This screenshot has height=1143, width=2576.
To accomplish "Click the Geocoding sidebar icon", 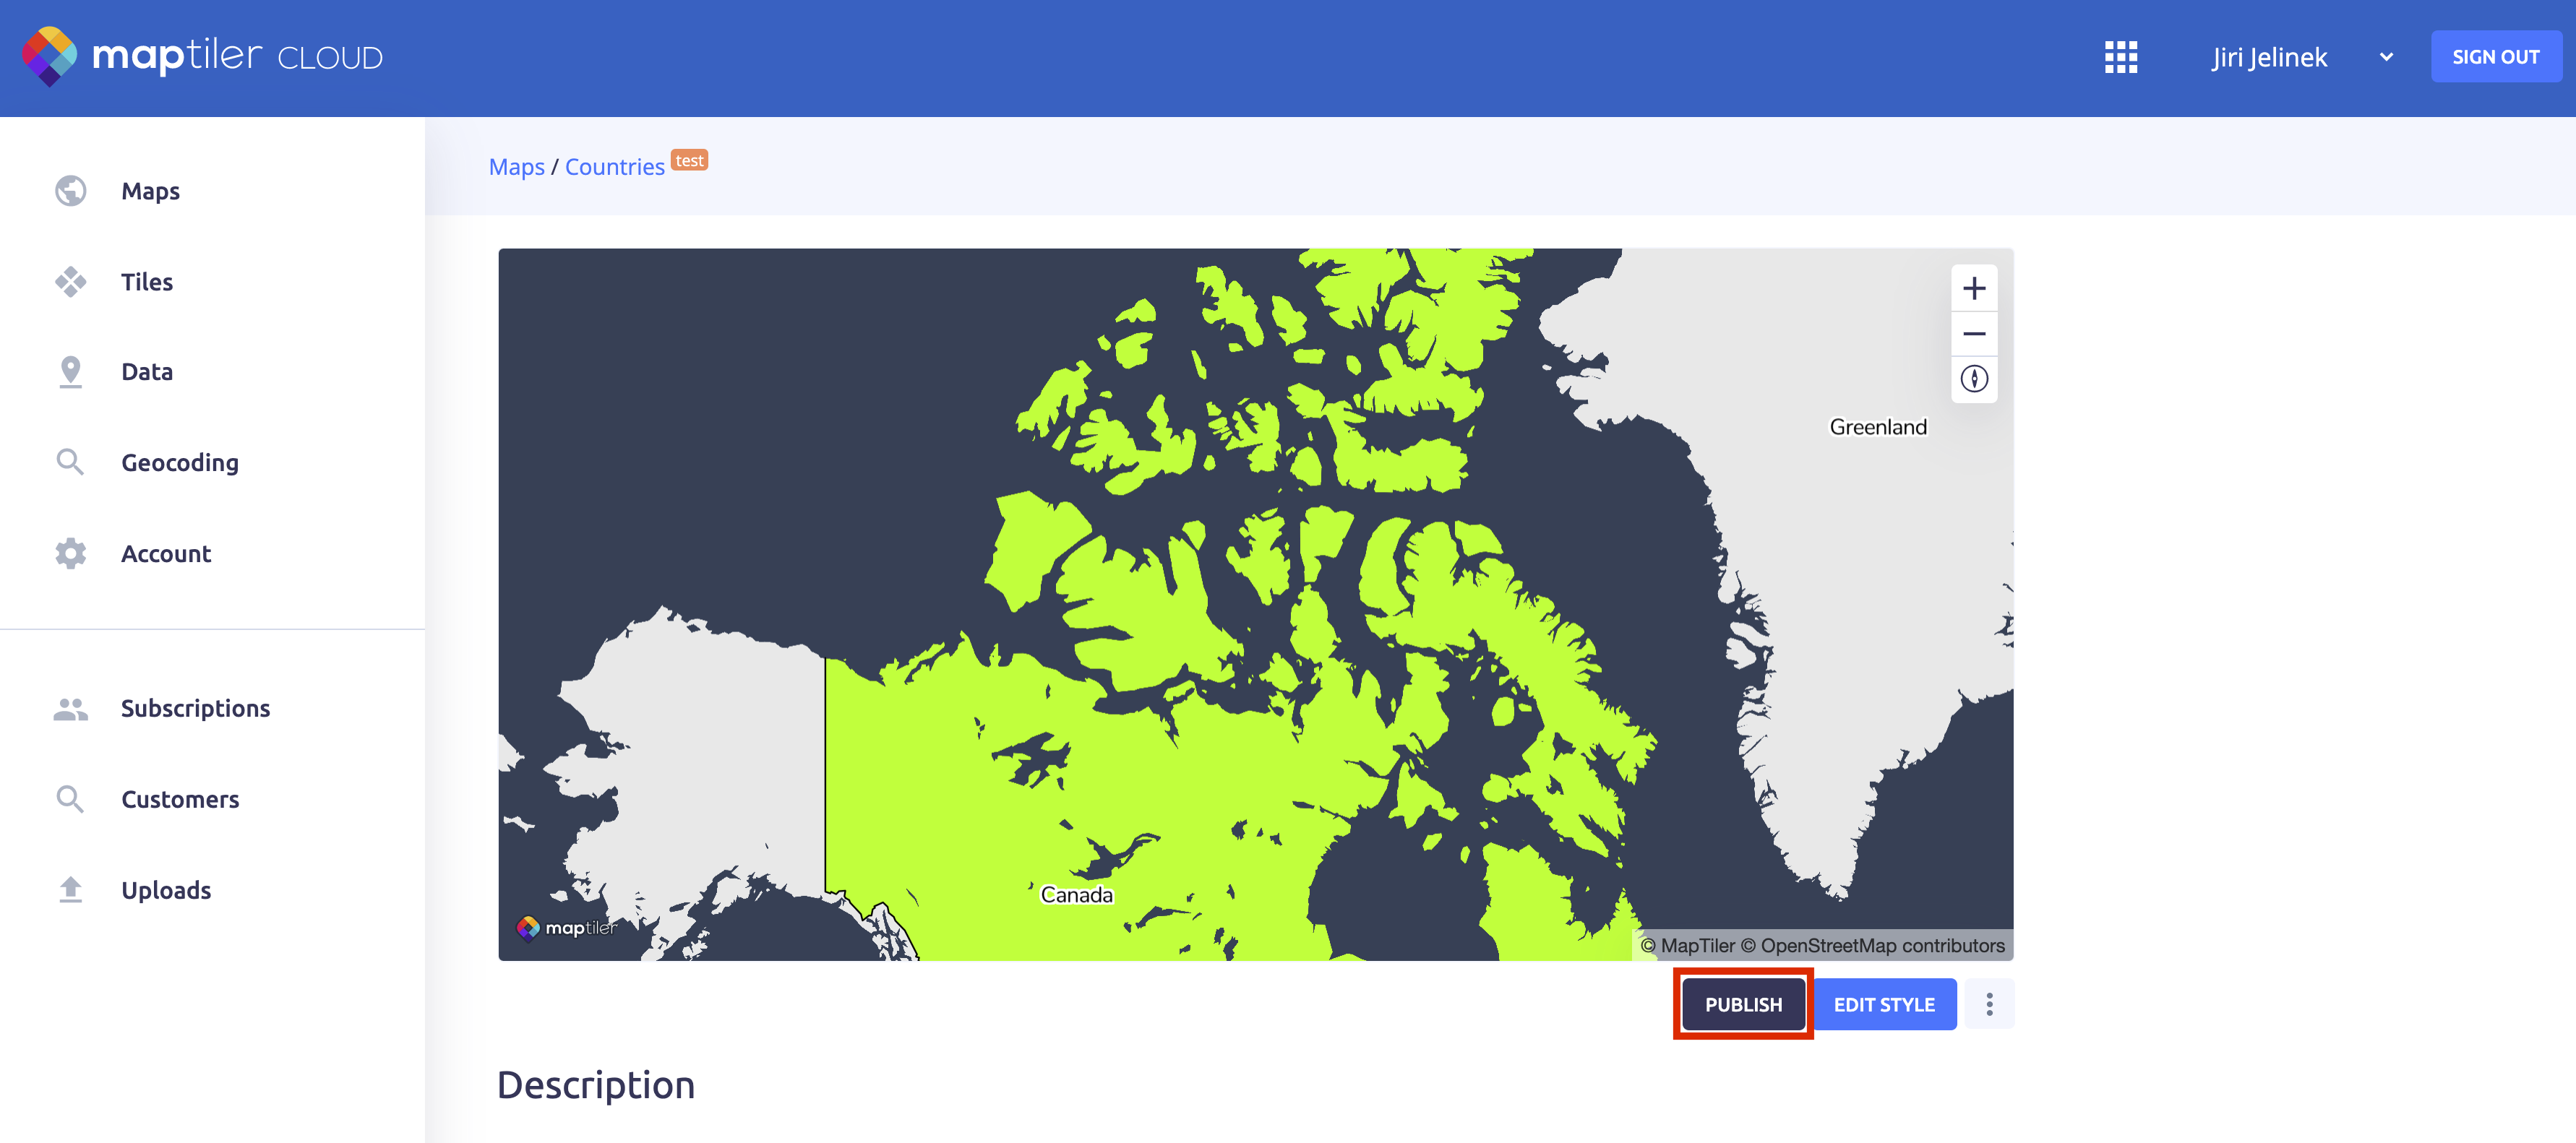I will 69,462.
